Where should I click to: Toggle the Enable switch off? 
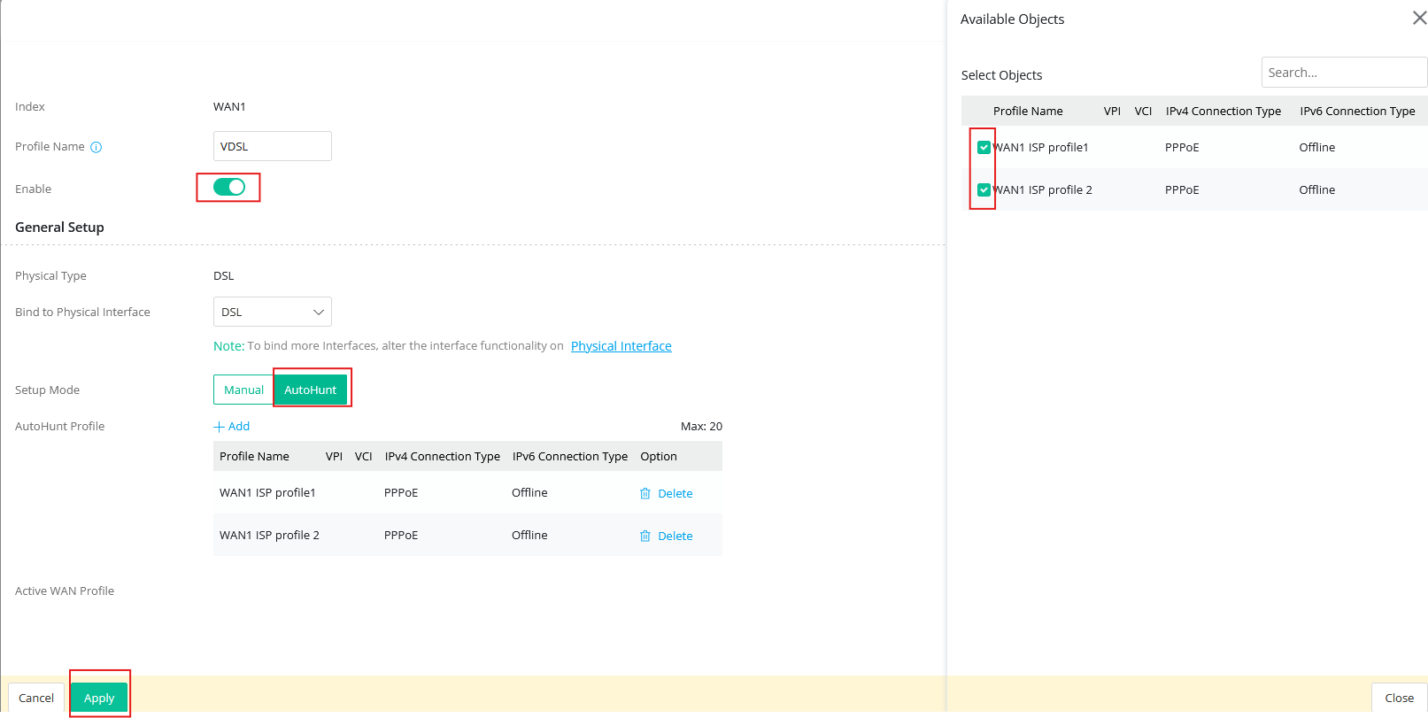pos(229,188)
